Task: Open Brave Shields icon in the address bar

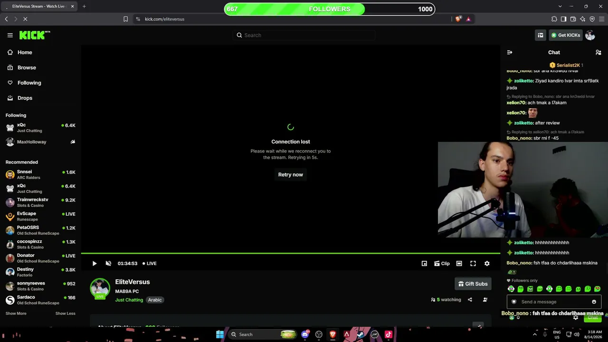Action: click(x=458, y=19)
